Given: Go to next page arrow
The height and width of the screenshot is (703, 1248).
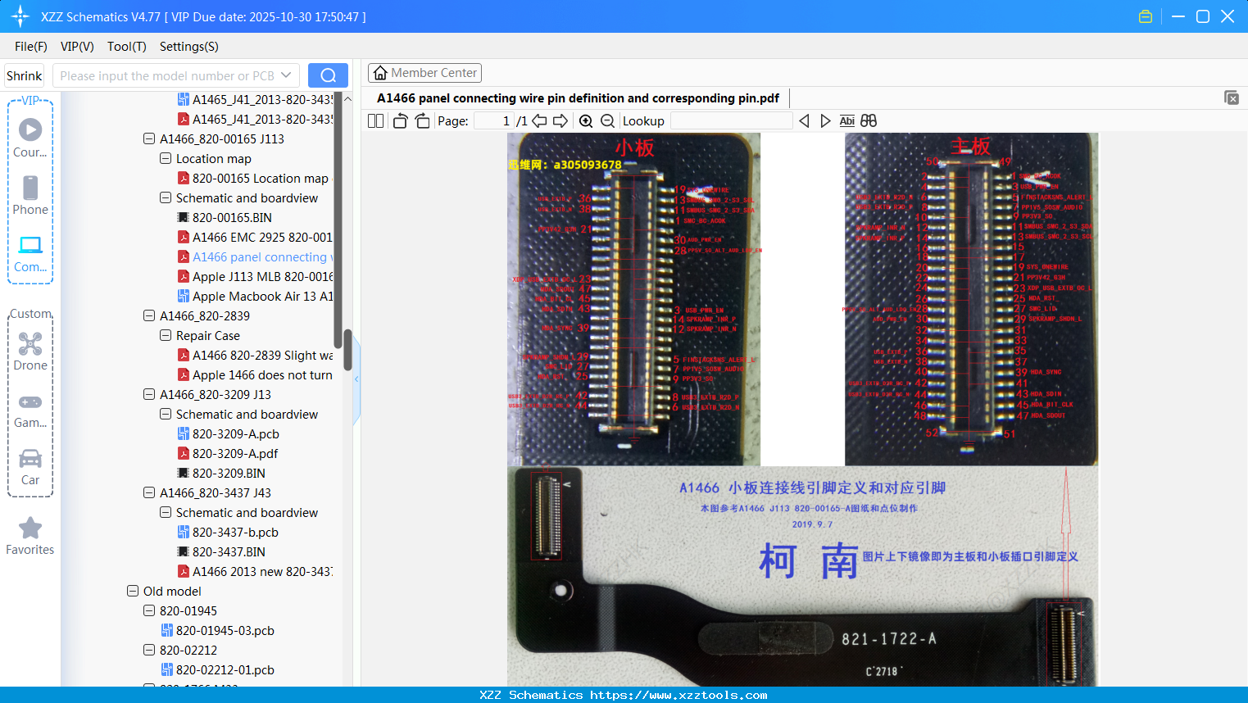Looking at the screenshot, I should pyautogui.click(x=560, y=121).
